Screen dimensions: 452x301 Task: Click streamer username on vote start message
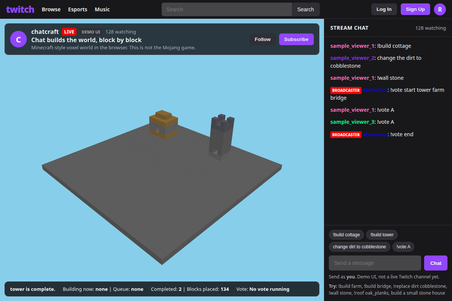pos(375,90)
